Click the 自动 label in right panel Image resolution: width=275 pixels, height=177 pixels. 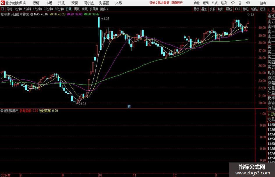[x=271, y=114]
